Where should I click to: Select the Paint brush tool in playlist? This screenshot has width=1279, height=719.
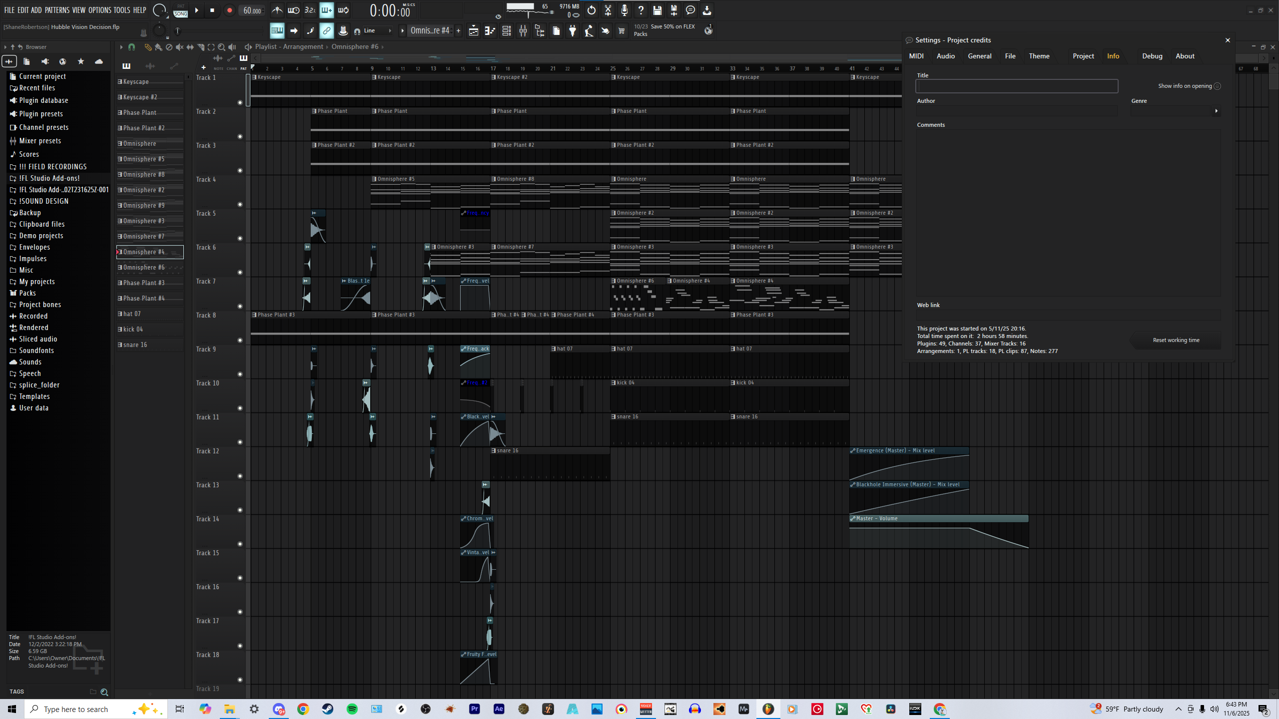[158, 47]
